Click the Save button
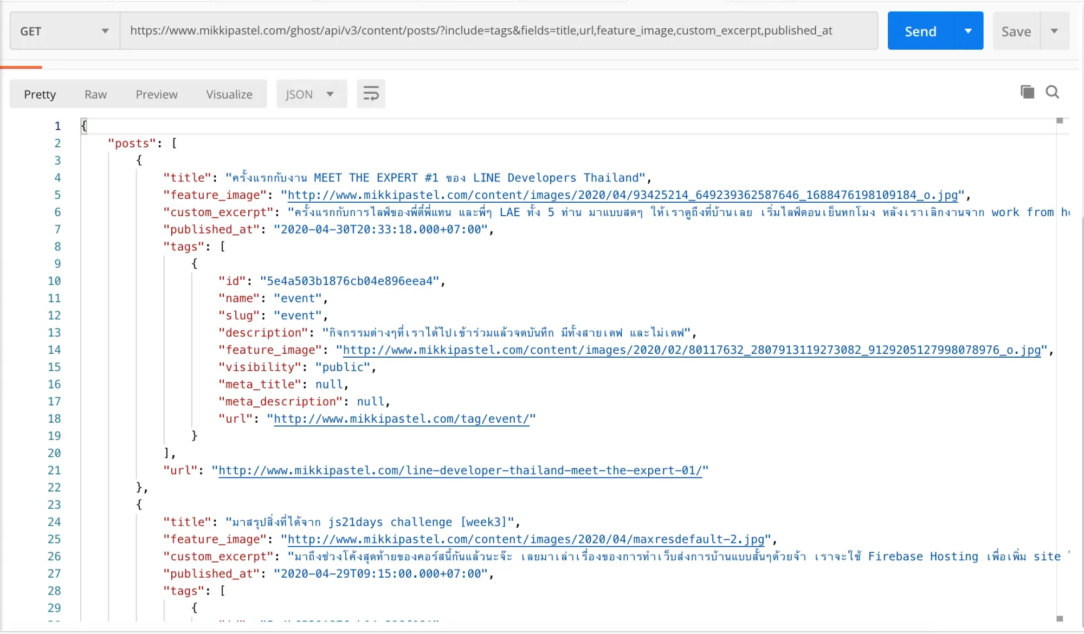This screenshot has width=1084, height=634. coord(1016,31)
